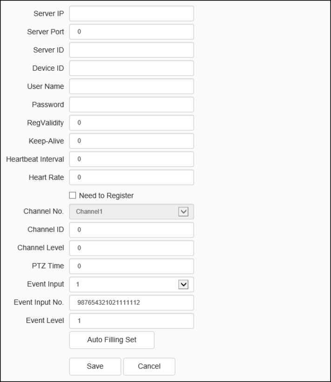This screenshot has width=331, height=382.
Task: Enable the Need to Register checkbox
Action: tap(73, 196)
